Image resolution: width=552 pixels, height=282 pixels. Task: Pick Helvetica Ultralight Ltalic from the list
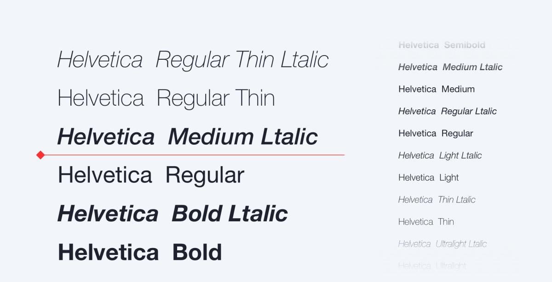click(x=443, y=244)
